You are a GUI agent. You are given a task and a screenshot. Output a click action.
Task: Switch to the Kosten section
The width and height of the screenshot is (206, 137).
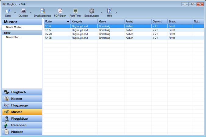(x=22, y=99)
